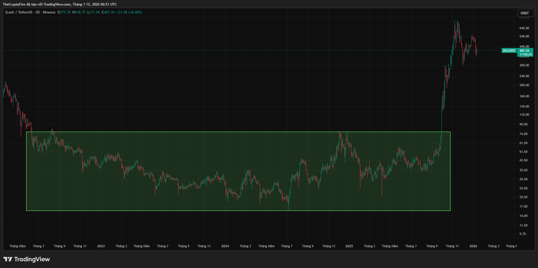Click the TradingView.com link in the top attribution
Image resolution: width=538 pixels, height=268 pixels.
pyautogui.click(x=57, y=4)
